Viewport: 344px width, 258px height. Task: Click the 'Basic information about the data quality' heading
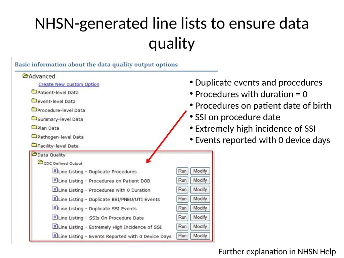click(x=96, y=64)
